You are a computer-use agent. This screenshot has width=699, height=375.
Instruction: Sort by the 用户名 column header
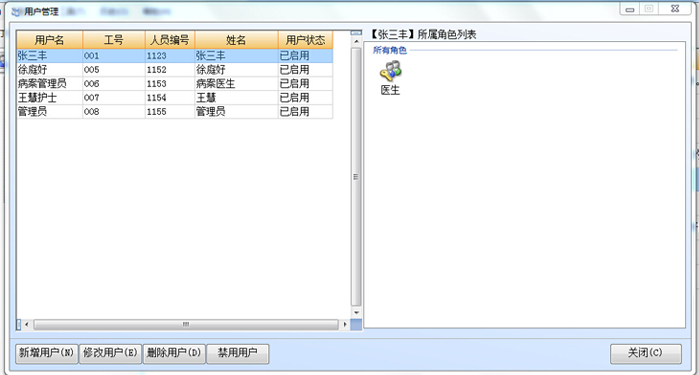coord(50,40)
